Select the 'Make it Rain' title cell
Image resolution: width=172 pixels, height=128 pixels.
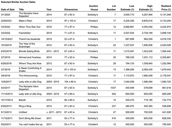26,20
